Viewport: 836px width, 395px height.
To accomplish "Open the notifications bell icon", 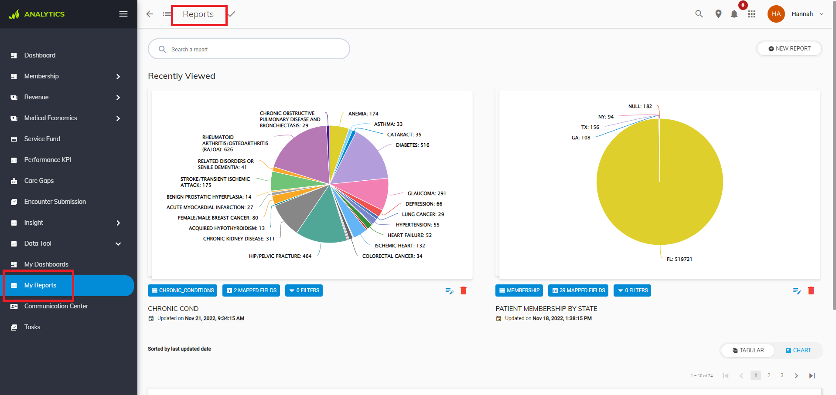I will [x=734, y=14].
